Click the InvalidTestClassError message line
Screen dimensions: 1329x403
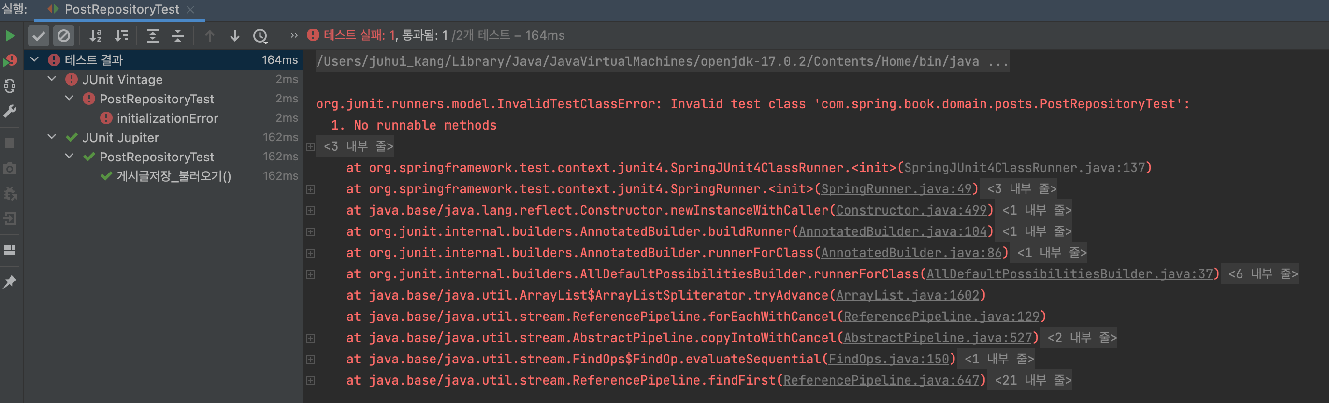(x=753, y=104)
